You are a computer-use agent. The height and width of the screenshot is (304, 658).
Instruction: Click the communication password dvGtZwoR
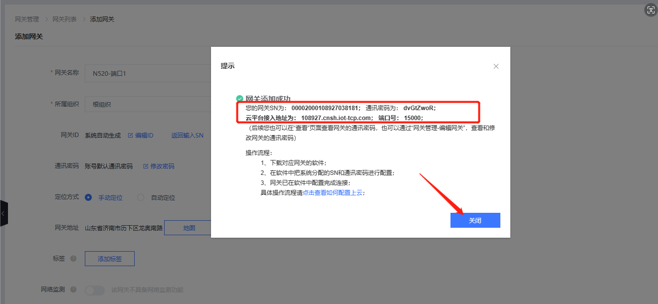(419, 108)
